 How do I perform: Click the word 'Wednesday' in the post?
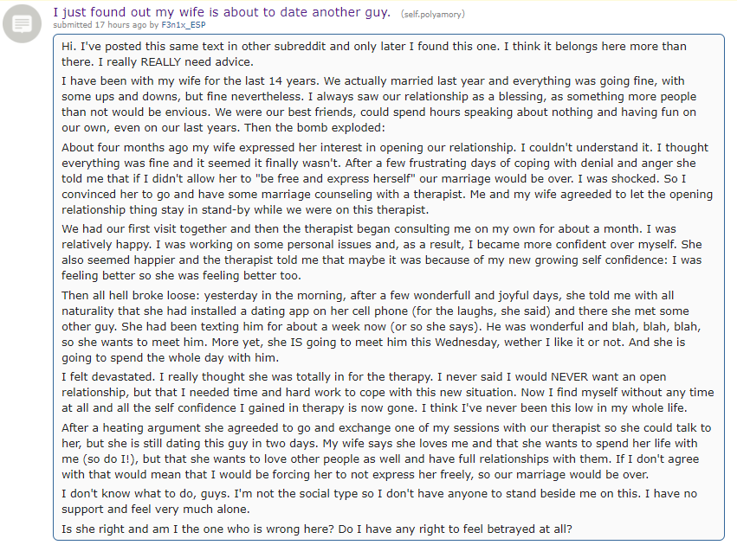[467, 343]
